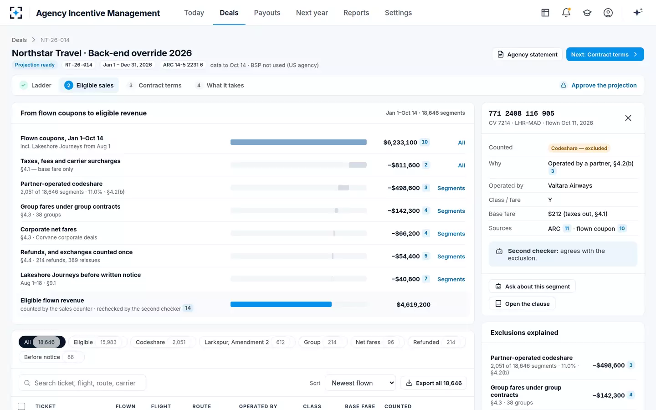656x410 pixels.
Task: Filter segments by Larkspur, Amendment 2
Action: click(247, 342)
